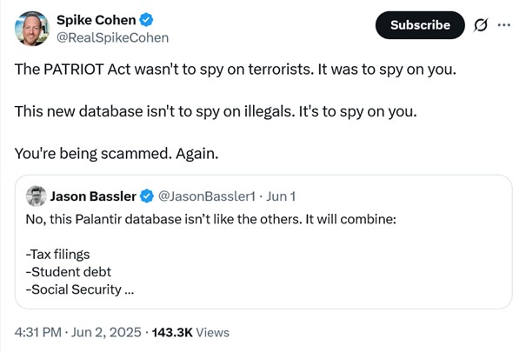This screenshot has width=526, height=352.
Task: Click the Grok slash-circle icon
Action: (x=481, y=25)
